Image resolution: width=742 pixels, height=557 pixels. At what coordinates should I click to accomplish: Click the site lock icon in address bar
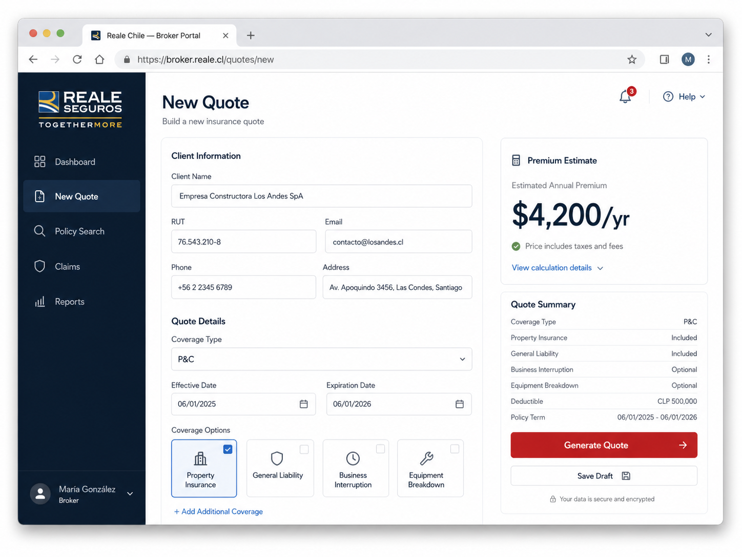pyautogui.click(x=127, y=59)
